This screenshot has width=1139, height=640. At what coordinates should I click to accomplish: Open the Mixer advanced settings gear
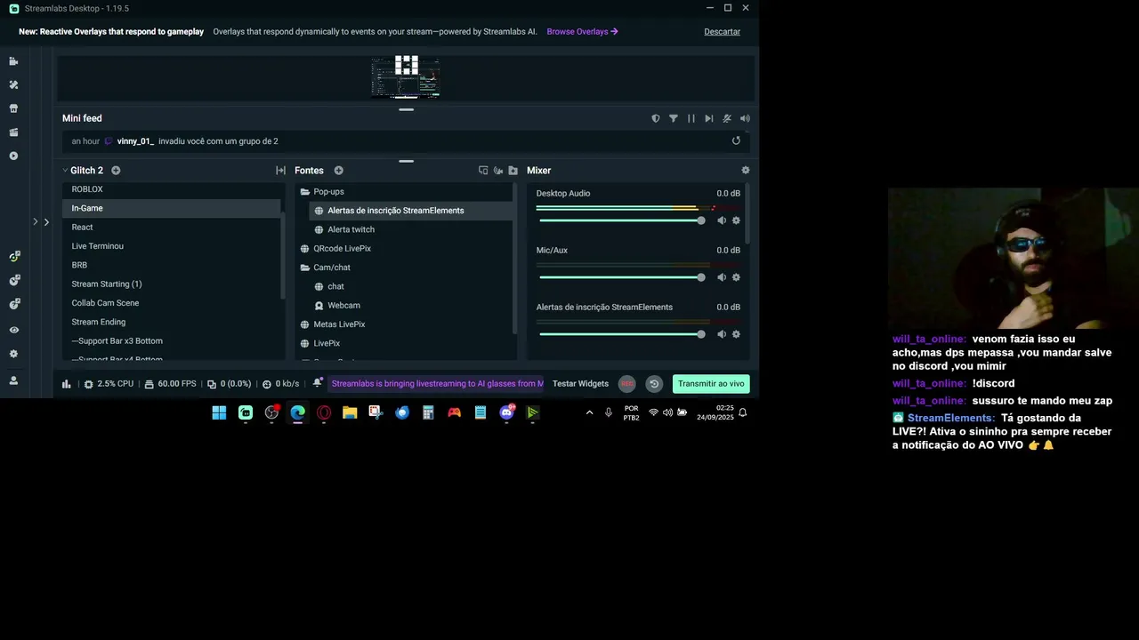coord(746,171)
